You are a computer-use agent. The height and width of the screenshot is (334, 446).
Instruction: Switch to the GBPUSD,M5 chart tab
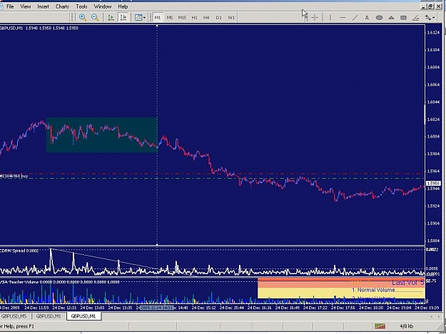14,316
